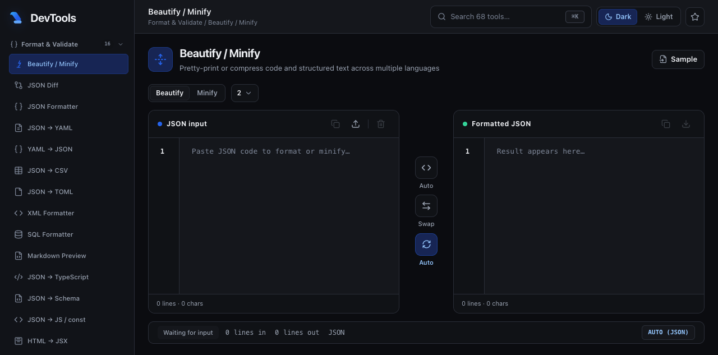Viewport: 718px width, 355px height.
Task: Click the JSON → CSV table icon
Action: (x=19, y=170)
